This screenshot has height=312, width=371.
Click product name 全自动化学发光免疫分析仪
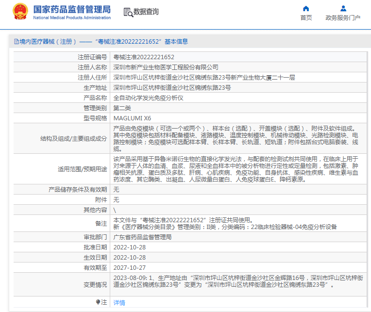(x=148, y=98)
